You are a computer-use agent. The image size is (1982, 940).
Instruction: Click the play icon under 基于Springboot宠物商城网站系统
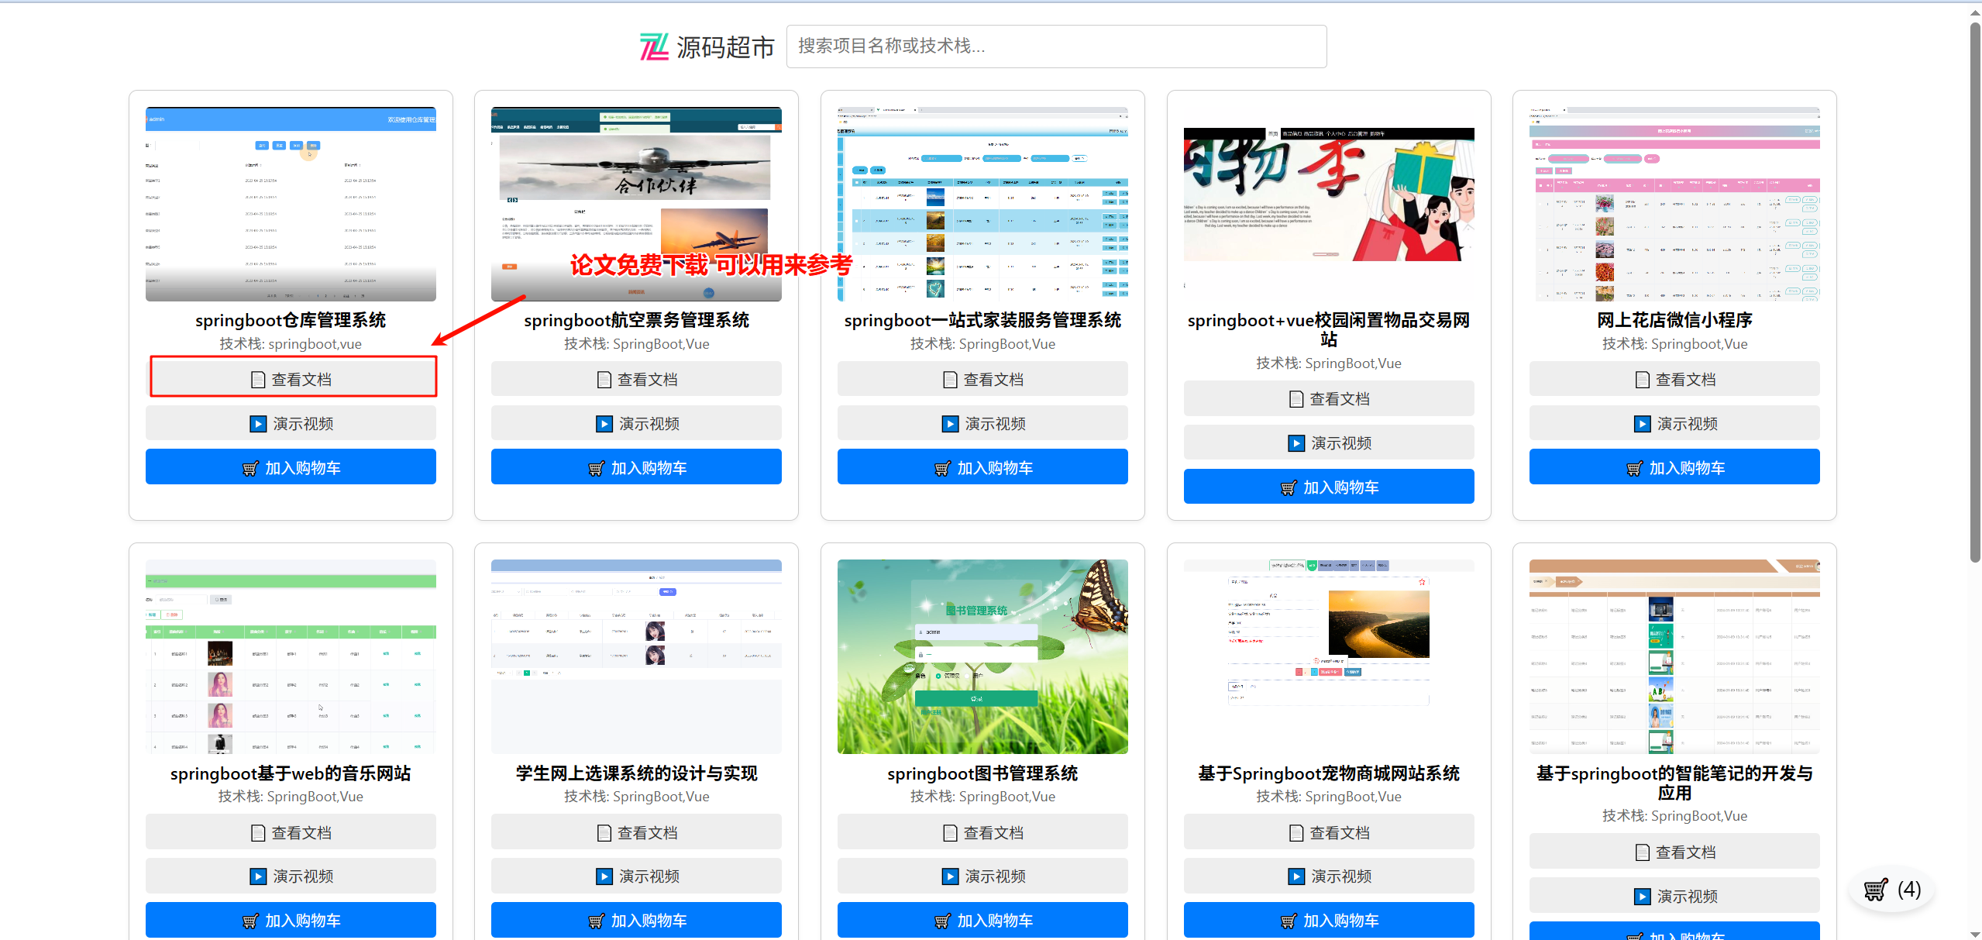pyautogui.click(x=1296, y=876)
